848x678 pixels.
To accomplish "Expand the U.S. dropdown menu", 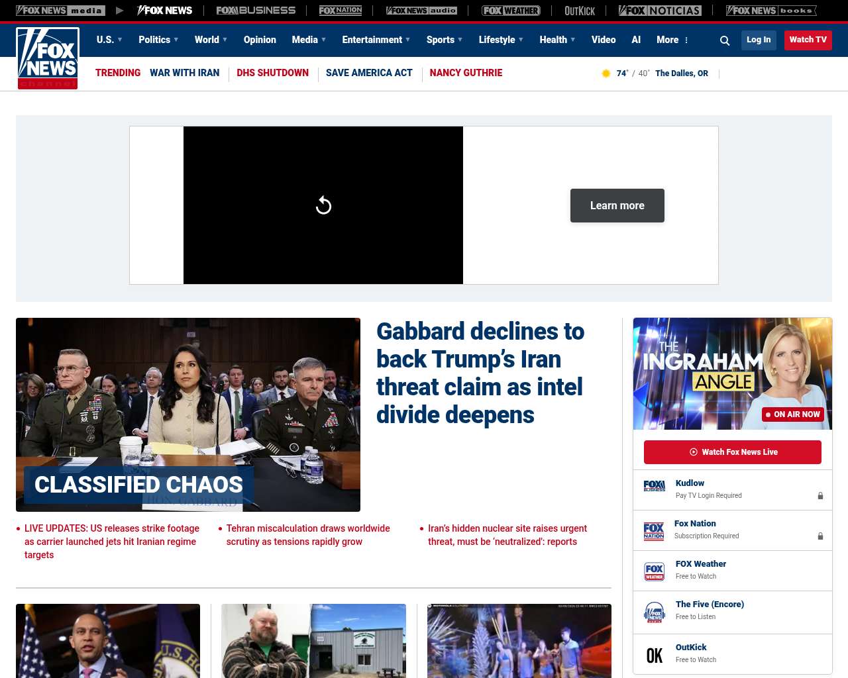I will 109,40.
